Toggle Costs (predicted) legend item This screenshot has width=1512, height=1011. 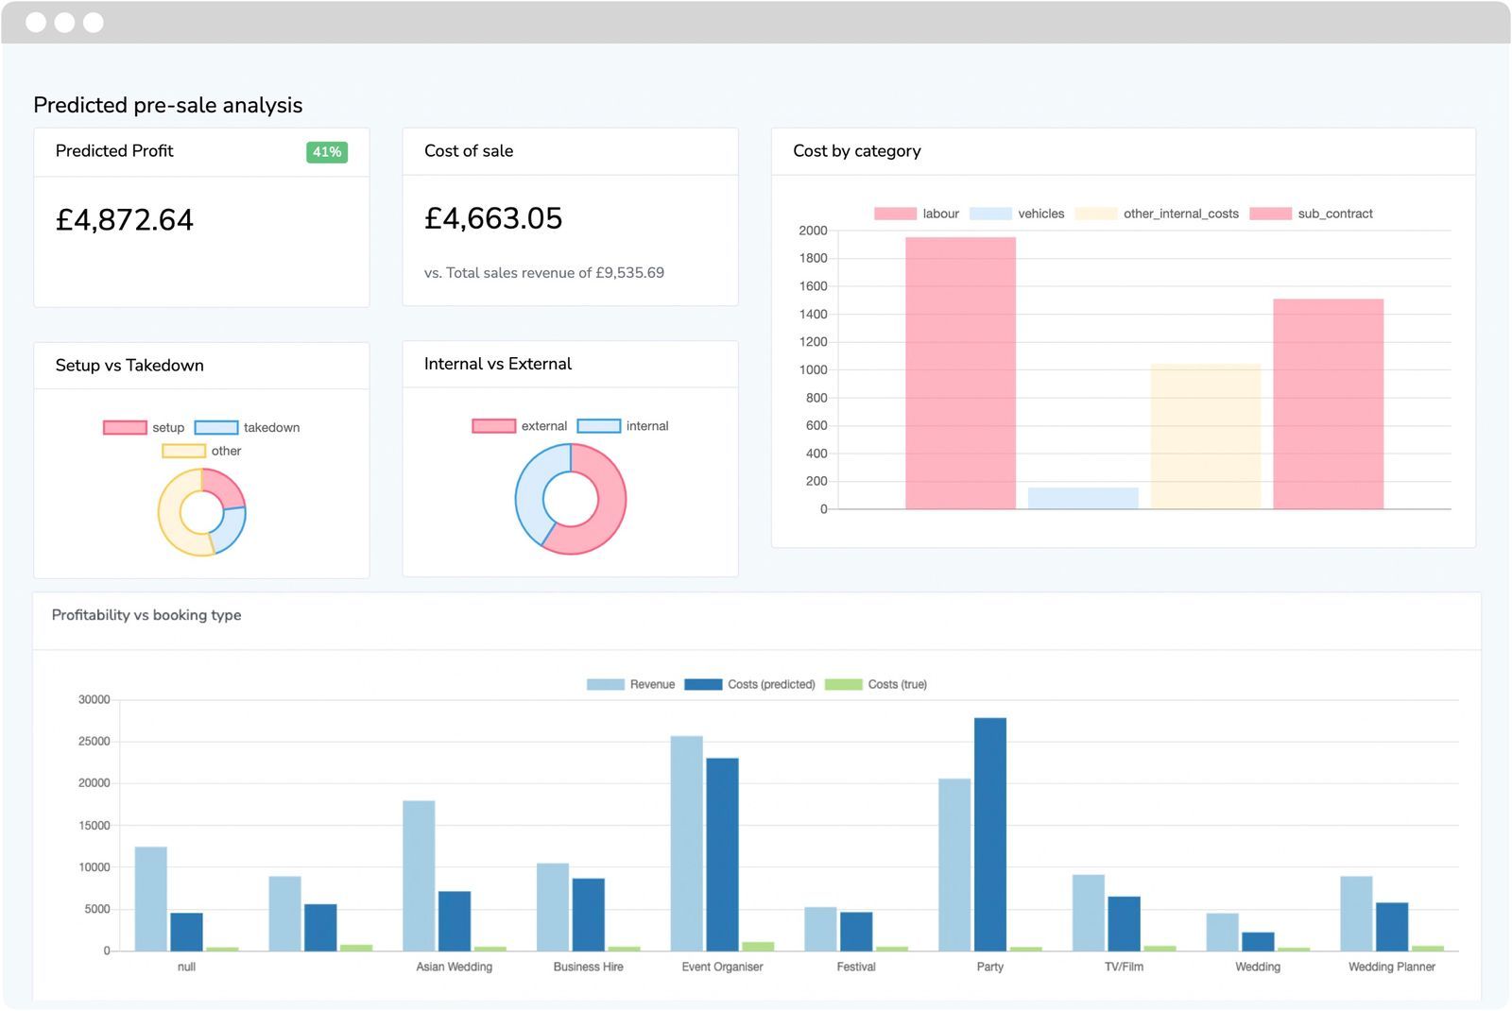click(749, 684)
